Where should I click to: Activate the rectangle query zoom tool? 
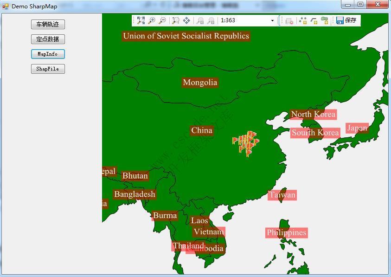175,20
